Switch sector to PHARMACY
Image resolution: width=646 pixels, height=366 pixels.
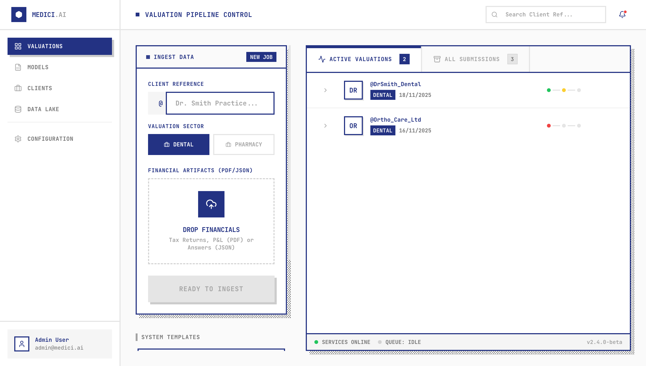click(x=244, y=145)
